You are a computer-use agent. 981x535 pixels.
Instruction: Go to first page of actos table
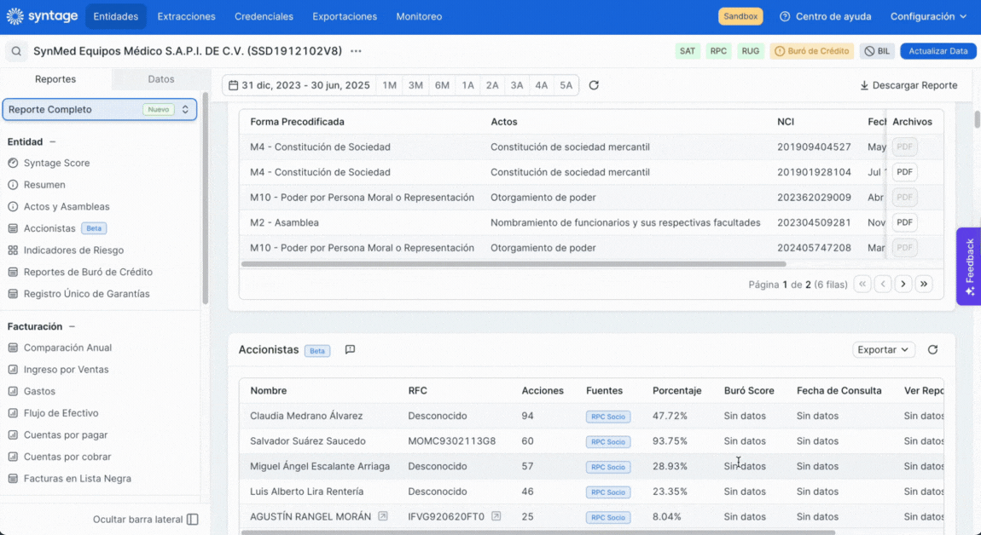(862, 284)
